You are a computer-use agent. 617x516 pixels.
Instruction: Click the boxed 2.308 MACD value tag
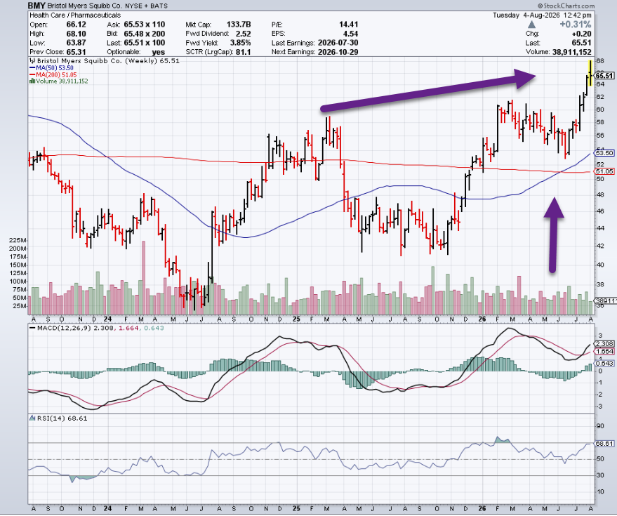click(x=605, y=343)
